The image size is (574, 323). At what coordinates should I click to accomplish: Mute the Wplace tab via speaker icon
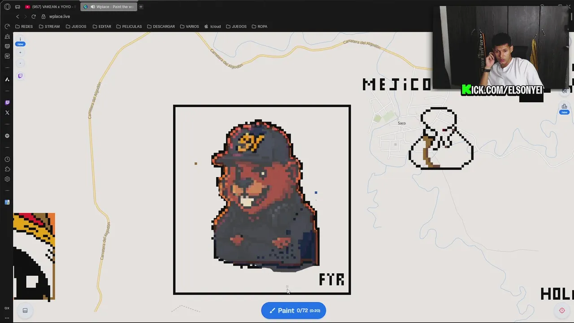coord(93,7)
